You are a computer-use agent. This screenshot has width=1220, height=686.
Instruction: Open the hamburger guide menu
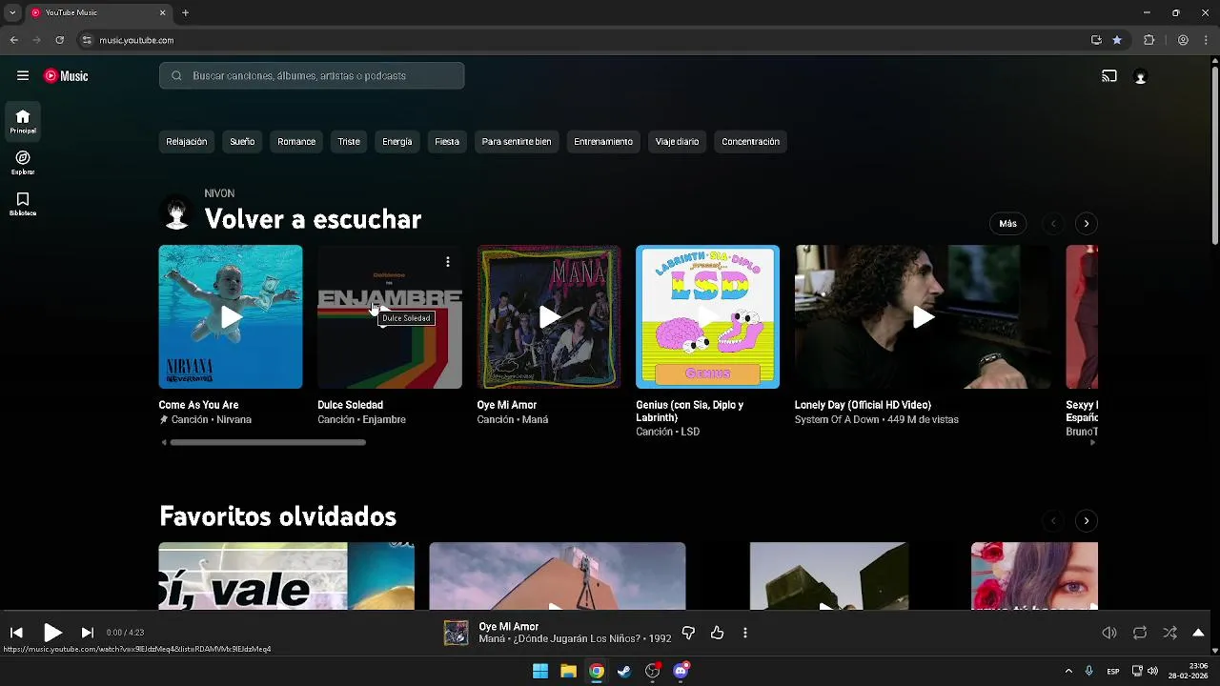[x=23, y=76]
